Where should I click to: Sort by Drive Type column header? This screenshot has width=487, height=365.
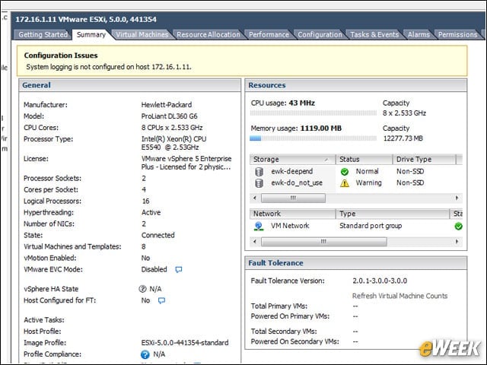point(425,159)
